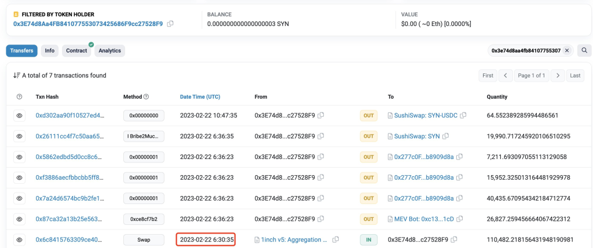Copy the 1inch v5 Aggregation address
593x248 pixels.
tap(335, 240)
